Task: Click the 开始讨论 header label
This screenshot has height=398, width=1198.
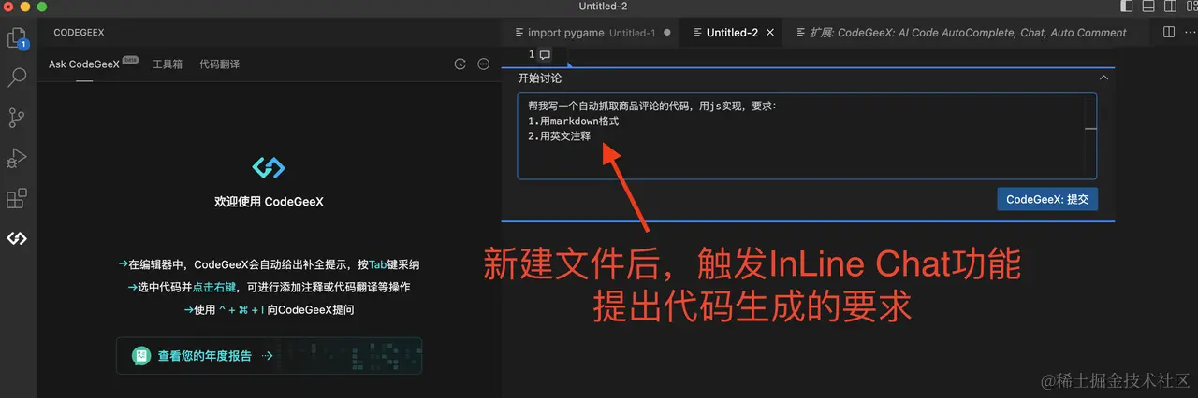Action: tap(540, 78)
